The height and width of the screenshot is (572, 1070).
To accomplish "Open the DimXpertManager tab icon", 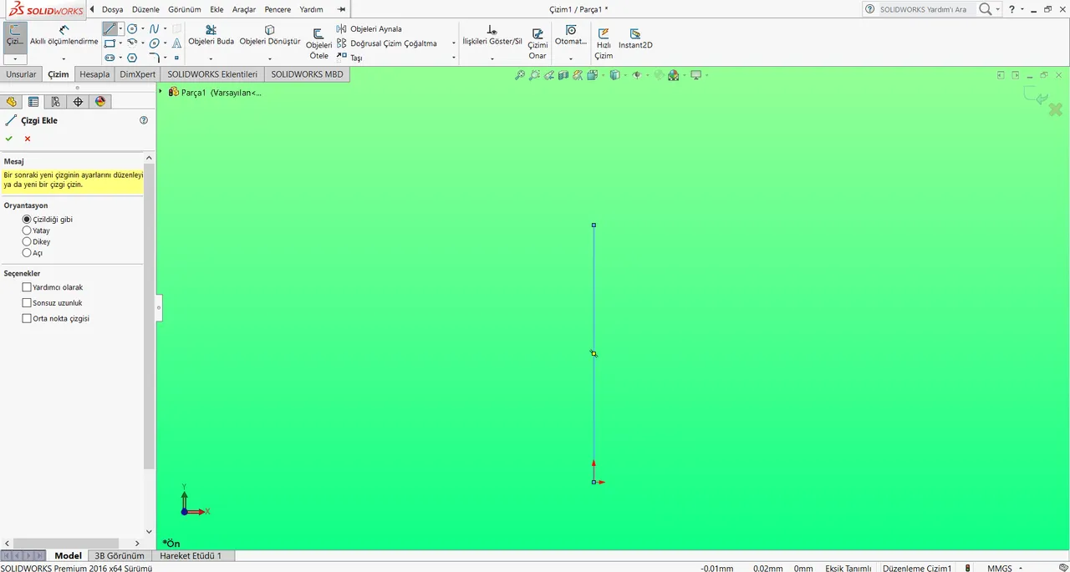I will (x=78, y=102).
